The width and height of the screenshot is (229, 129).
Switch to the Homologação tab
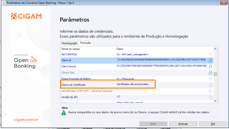click(x=69, y=43)
